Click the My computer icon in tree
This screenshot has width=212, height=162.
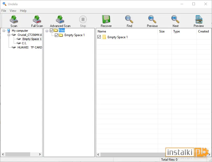click(8, 31)
